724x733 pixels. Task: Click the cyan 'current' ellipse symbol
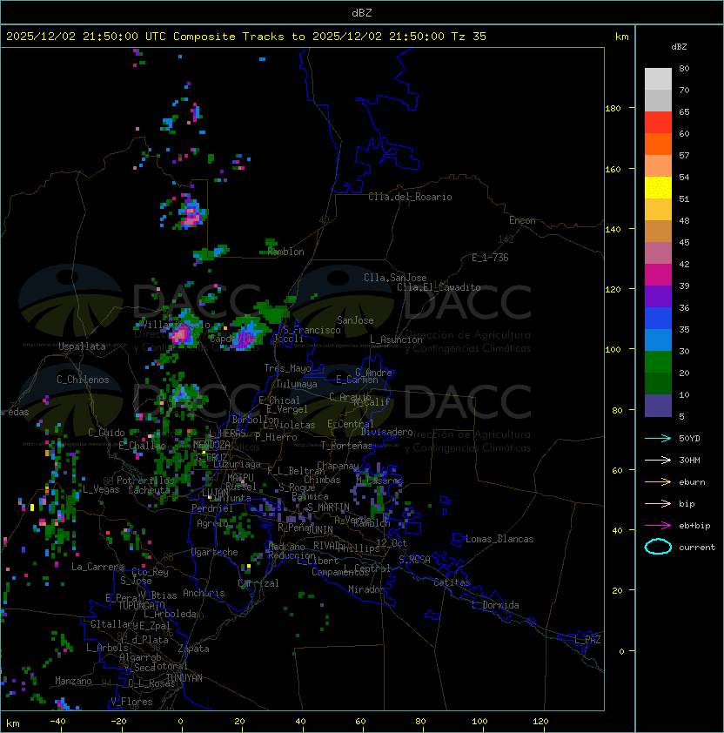(x=658, y=547)
